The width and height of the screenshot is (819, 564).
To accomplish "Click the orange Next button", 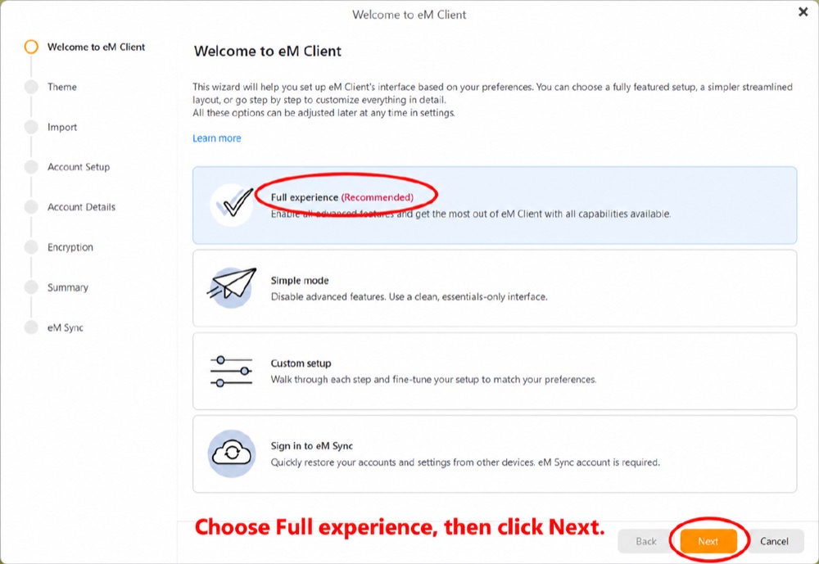I will 708,542.
